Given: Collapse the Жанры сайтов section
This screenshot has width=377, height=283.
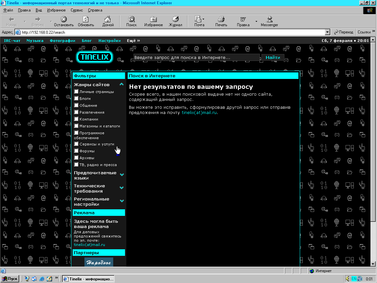Looking at the screenshot, I should coord(121,85).
